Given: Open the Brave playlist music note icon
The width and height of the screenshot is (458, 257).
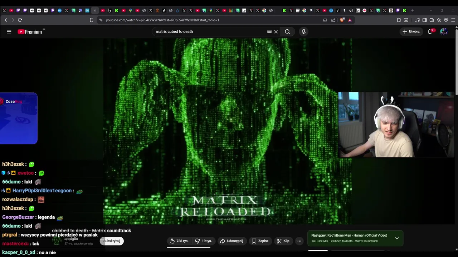Looking at the screenshot, I should coord(418,20).
